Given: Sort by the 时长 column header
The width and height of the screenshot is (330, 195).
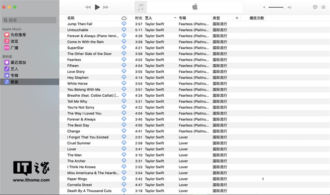Looking at the screenshot, I should point(139,18).
